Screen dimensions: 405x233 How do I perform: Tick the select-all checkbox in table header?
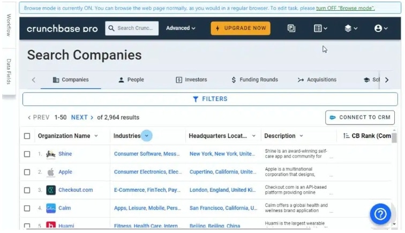[x=27, y=136]
